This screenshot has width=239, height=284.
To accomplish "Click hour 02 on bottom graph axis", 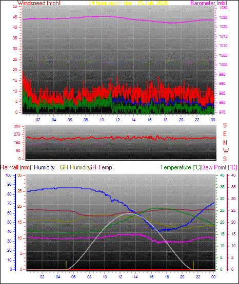I will click(x=42, y=277).
